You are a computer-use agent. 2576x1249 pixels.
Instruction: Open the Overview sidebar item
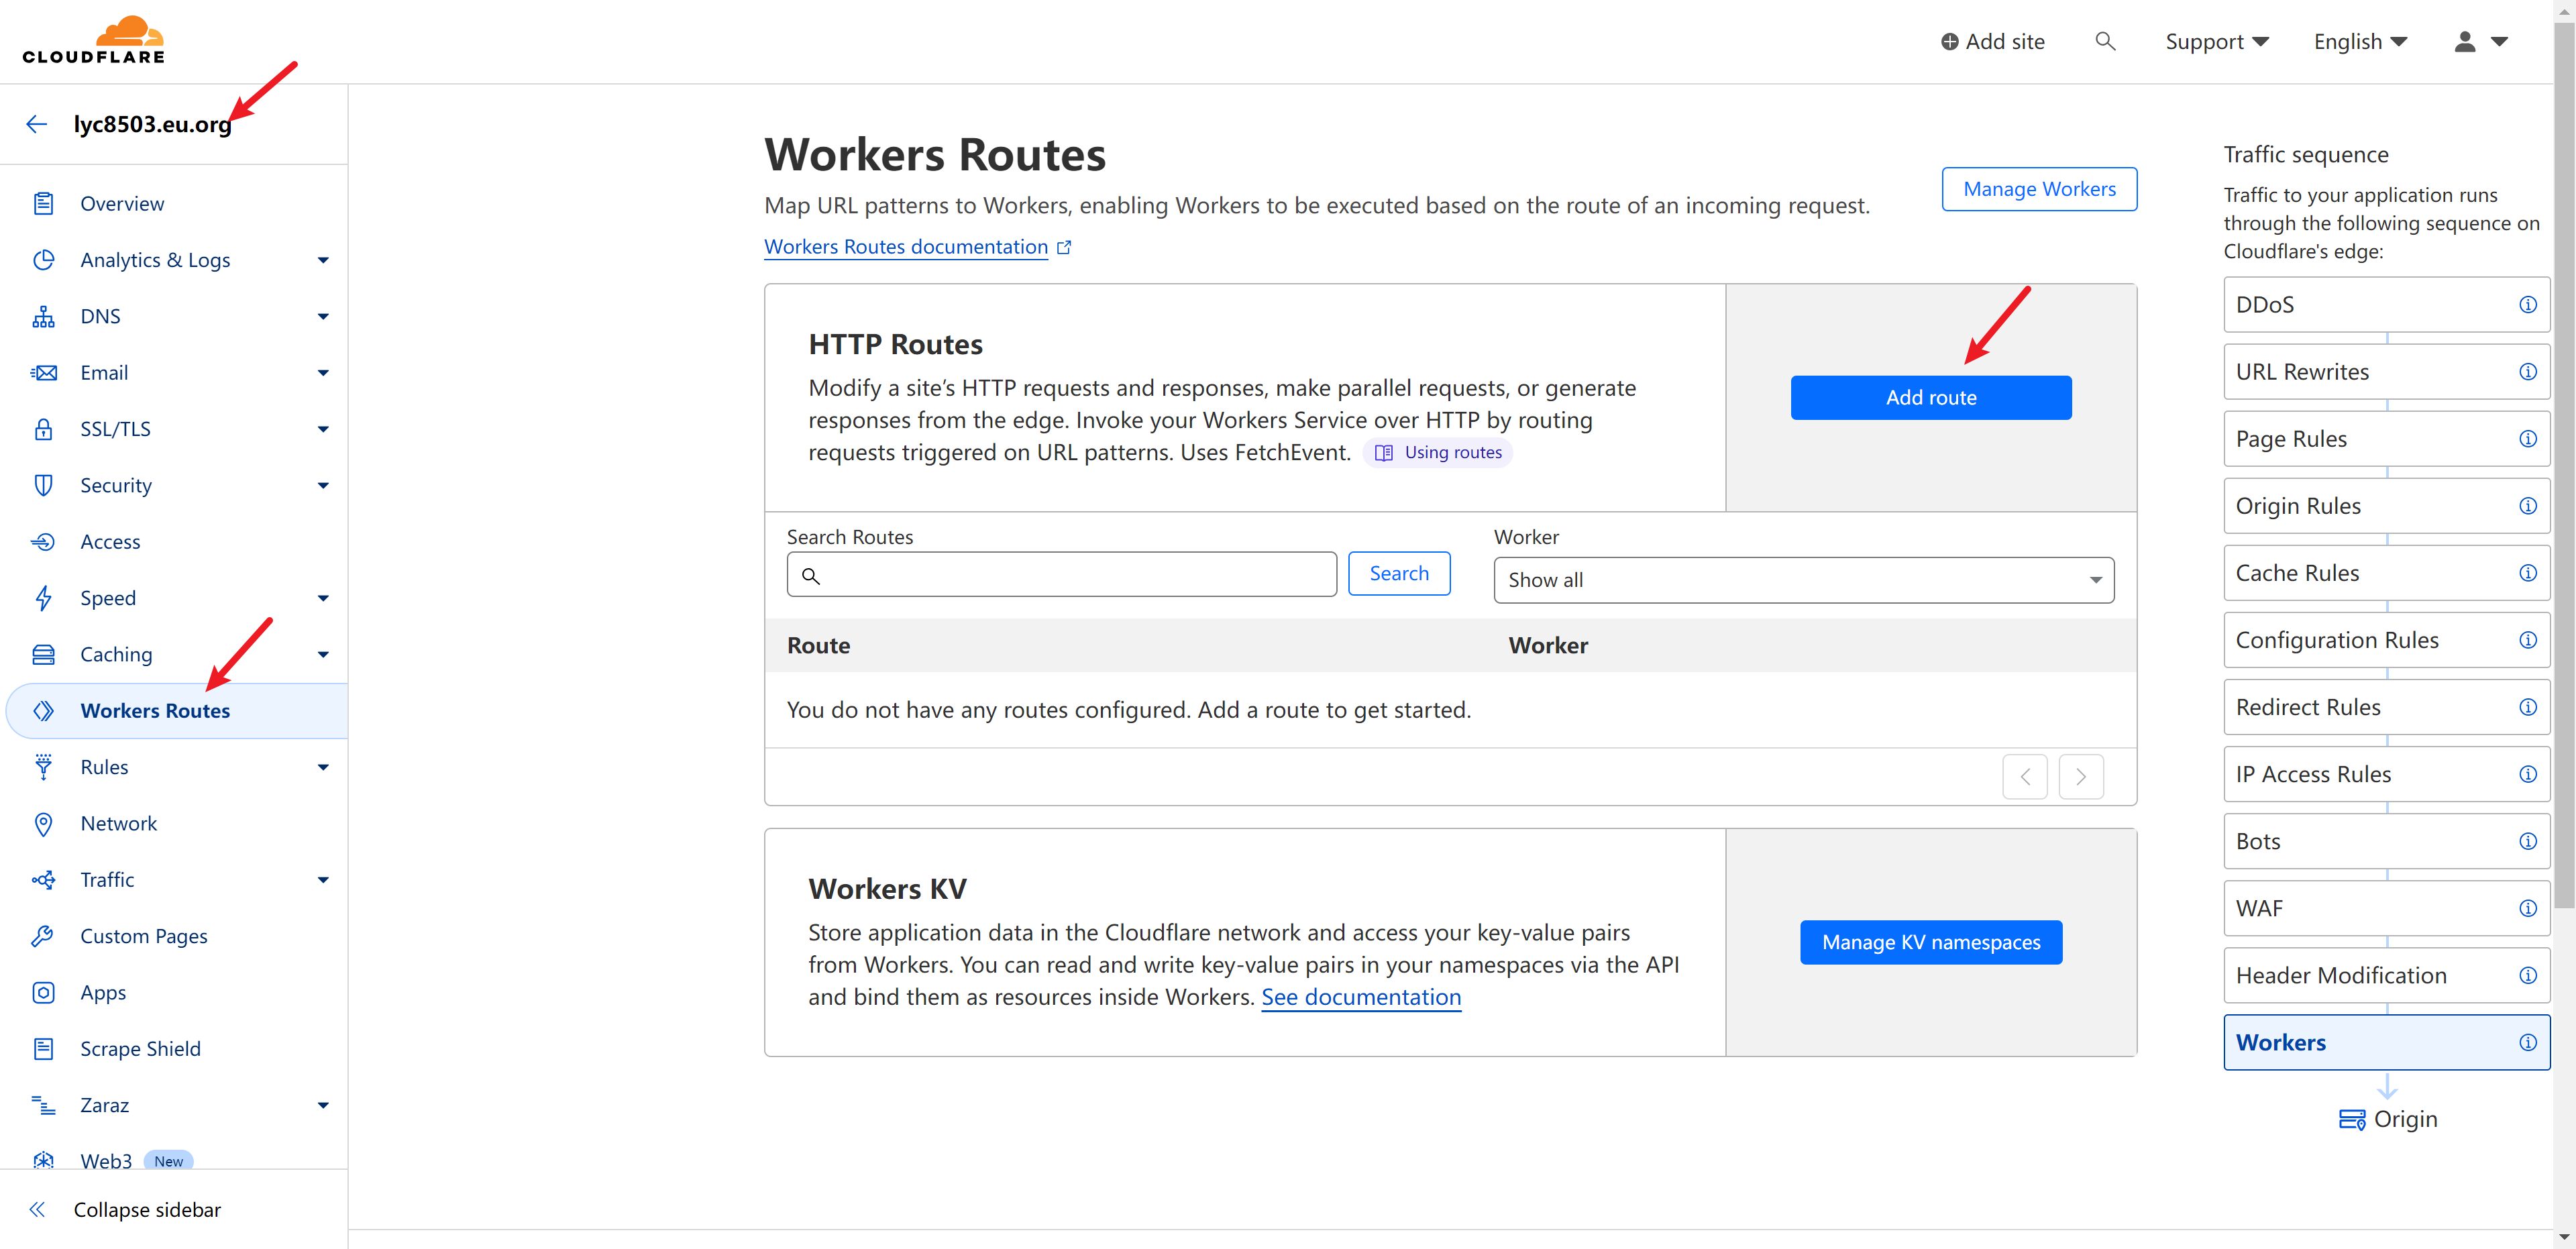click(x=122, y=203)
